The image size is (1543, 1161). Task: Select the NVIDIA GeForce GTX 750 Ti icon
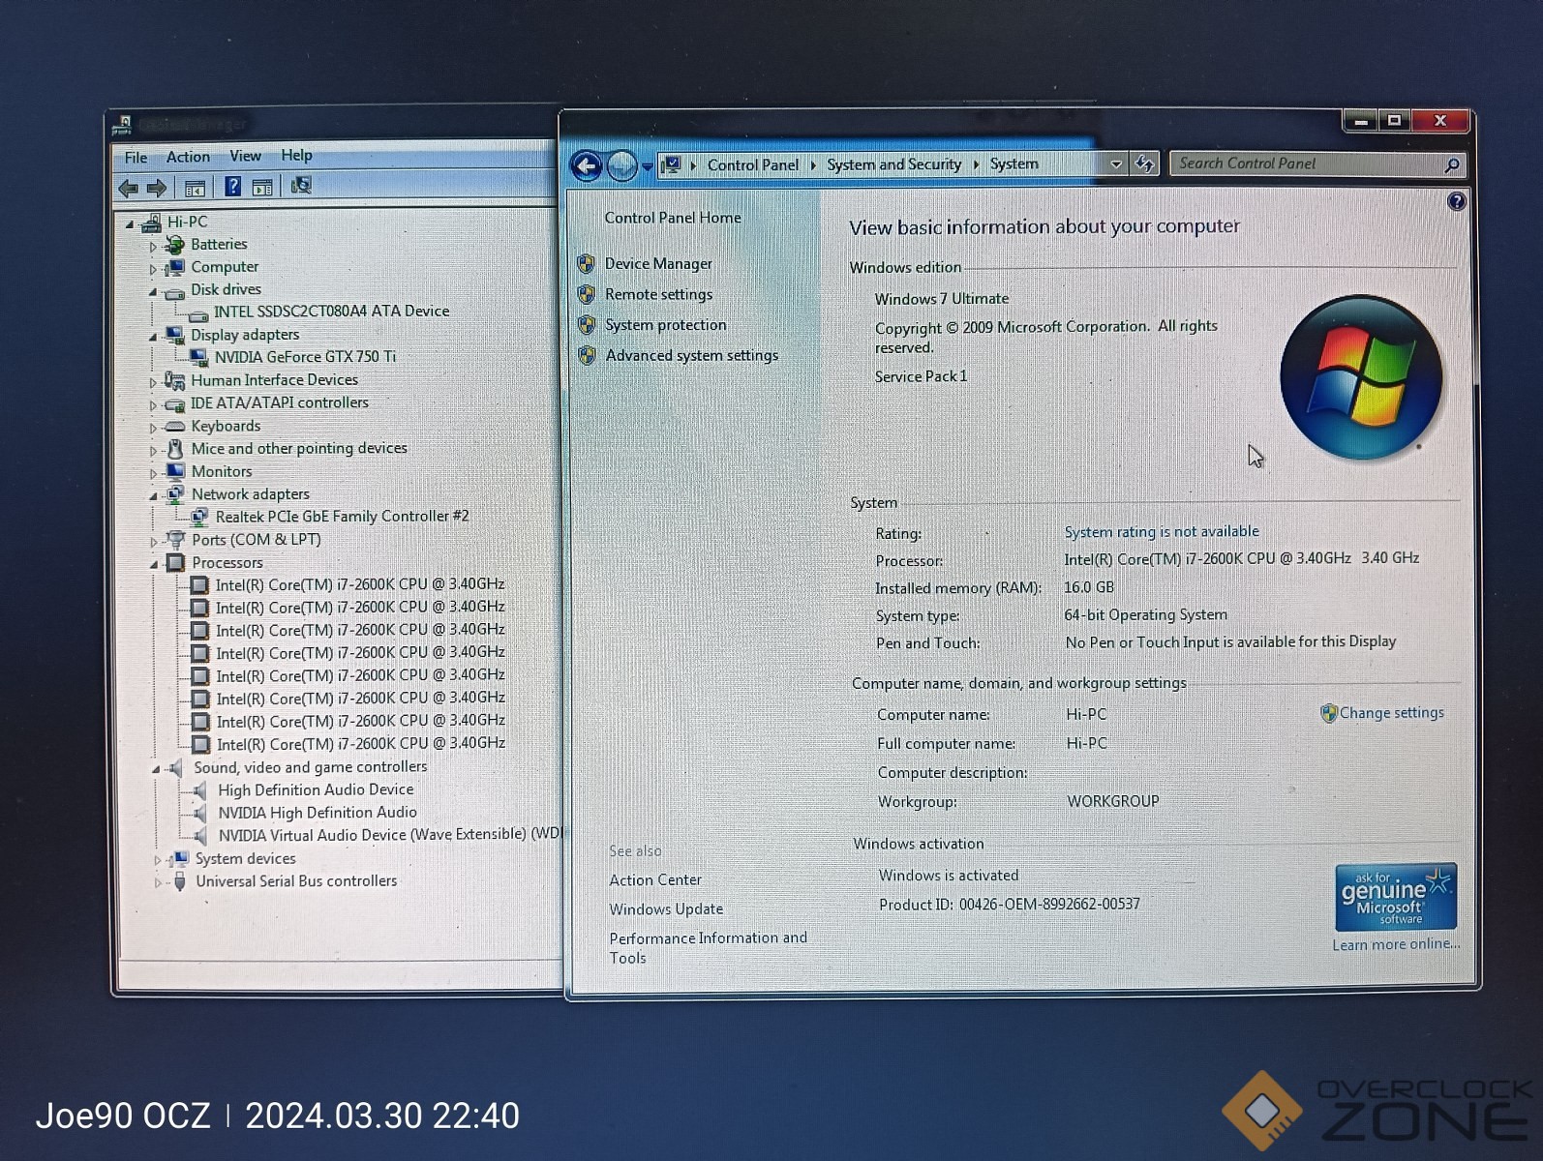tap(198, 358)
